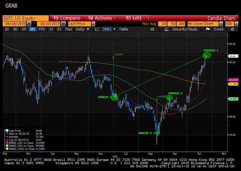Click the Security/Study button label
The width and height of the screenshot is (241, 171).
(185, 29)
